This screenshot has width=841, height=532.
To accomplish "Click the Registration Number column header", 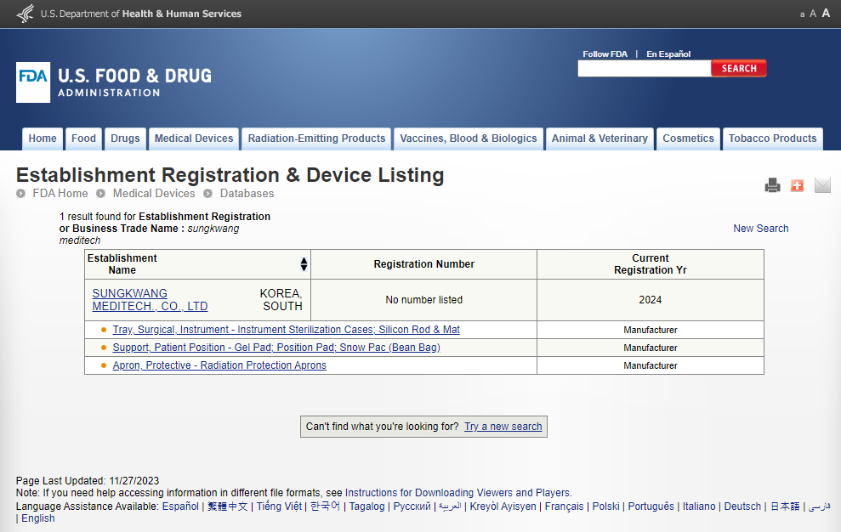I will pyautogui.click(x=423, y=263).
